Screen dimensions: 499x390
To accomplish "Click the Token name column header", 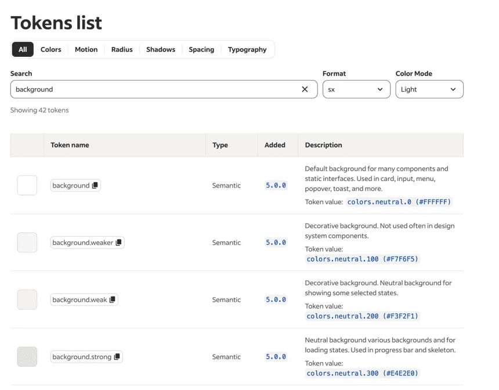I will tap(70, 145).
